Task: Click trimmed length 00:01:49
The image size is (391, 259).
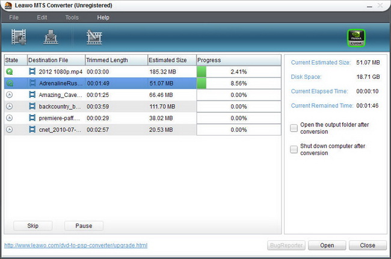Action: [98, 83]
